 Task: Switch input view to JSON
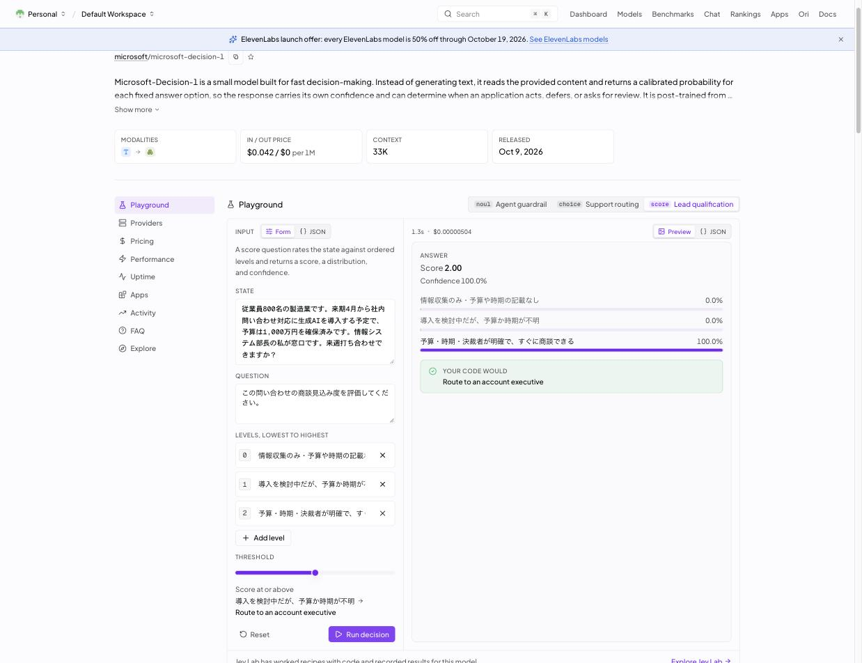(x=313, y=232)
